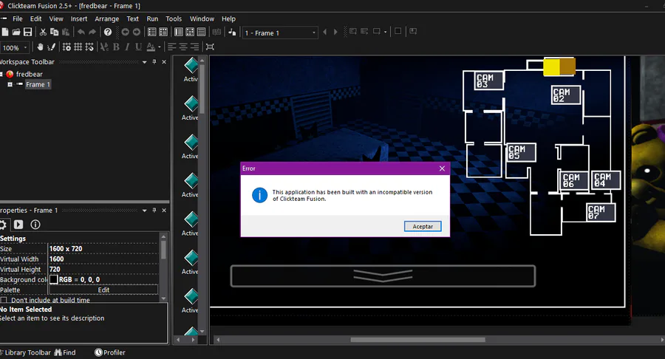Open the File menu
Screen dimensions: 665x359
point(18,18)
